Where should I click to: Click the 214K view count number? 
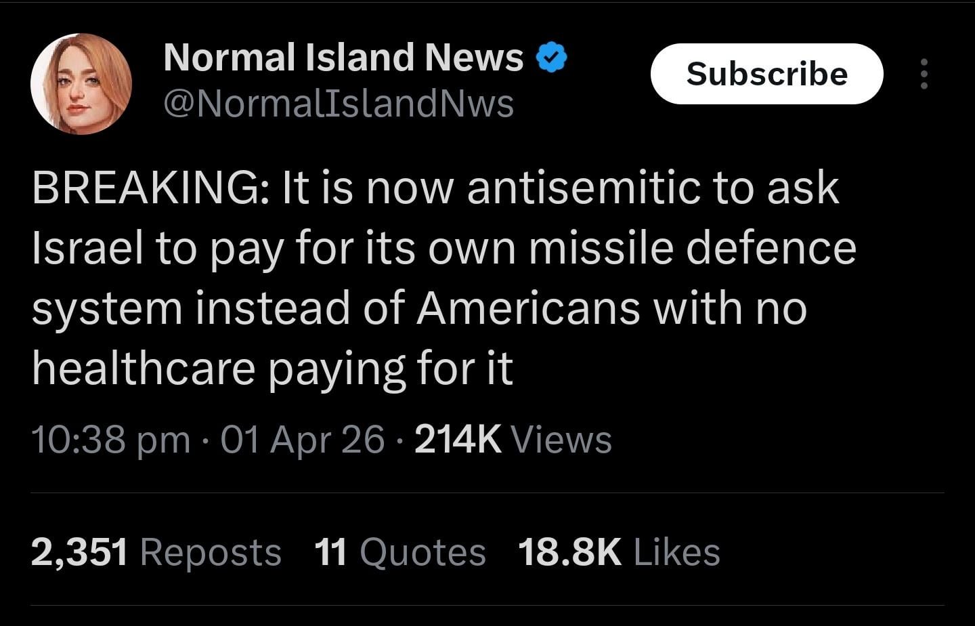[x=458, y=440]
